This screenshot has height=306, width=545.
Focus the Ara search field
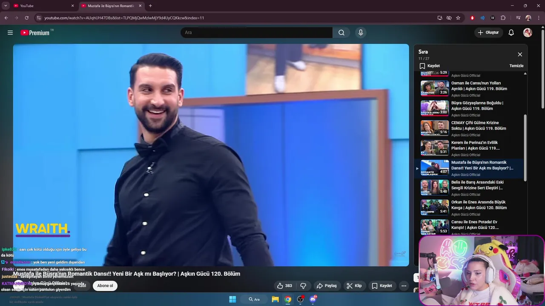click(257, 32)
